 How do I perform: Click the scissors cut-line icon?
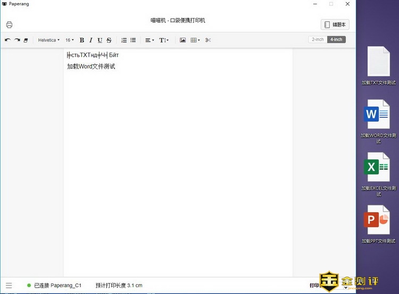208,40
